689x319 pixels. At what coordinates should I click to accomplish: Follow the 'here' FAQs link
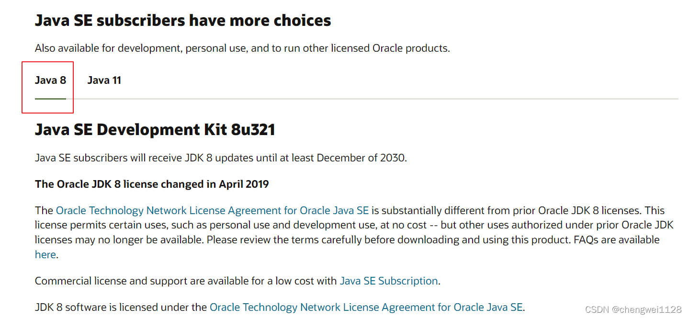(45, 254)
